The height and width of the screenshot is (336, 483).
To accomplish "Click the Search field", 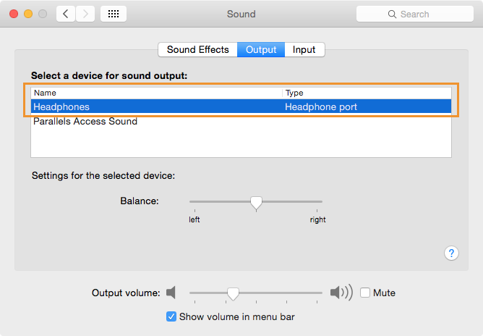I will tap(414, 14).
